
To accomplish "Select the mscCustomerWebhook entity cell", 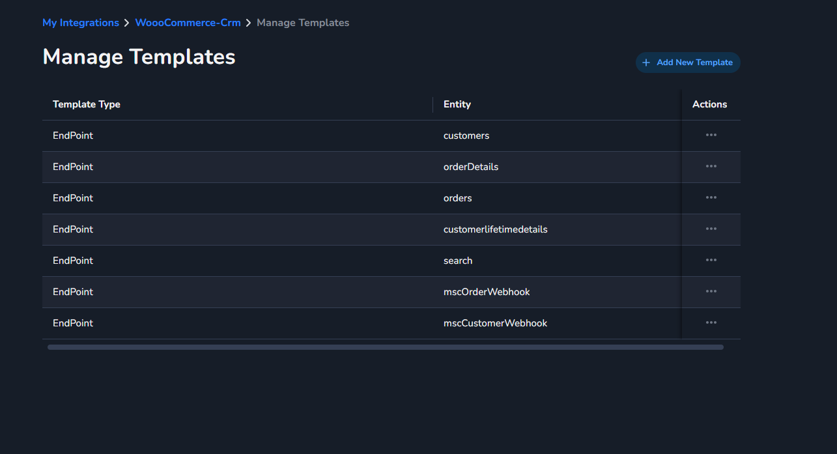I will pyautogui.click(x=496, y=323).
